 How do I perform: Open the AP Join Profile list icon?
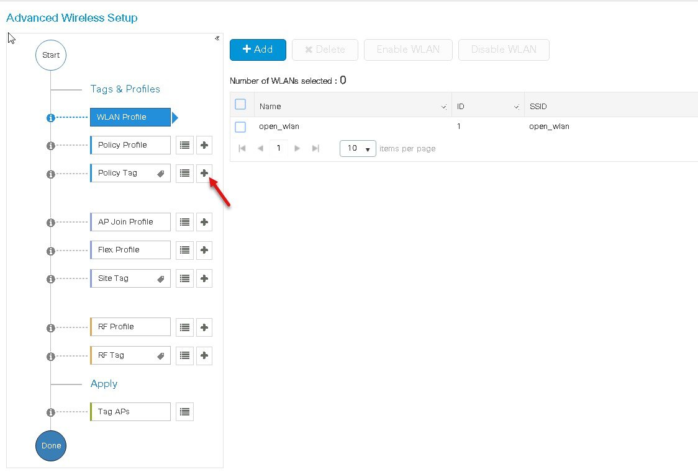coord(184,222)
